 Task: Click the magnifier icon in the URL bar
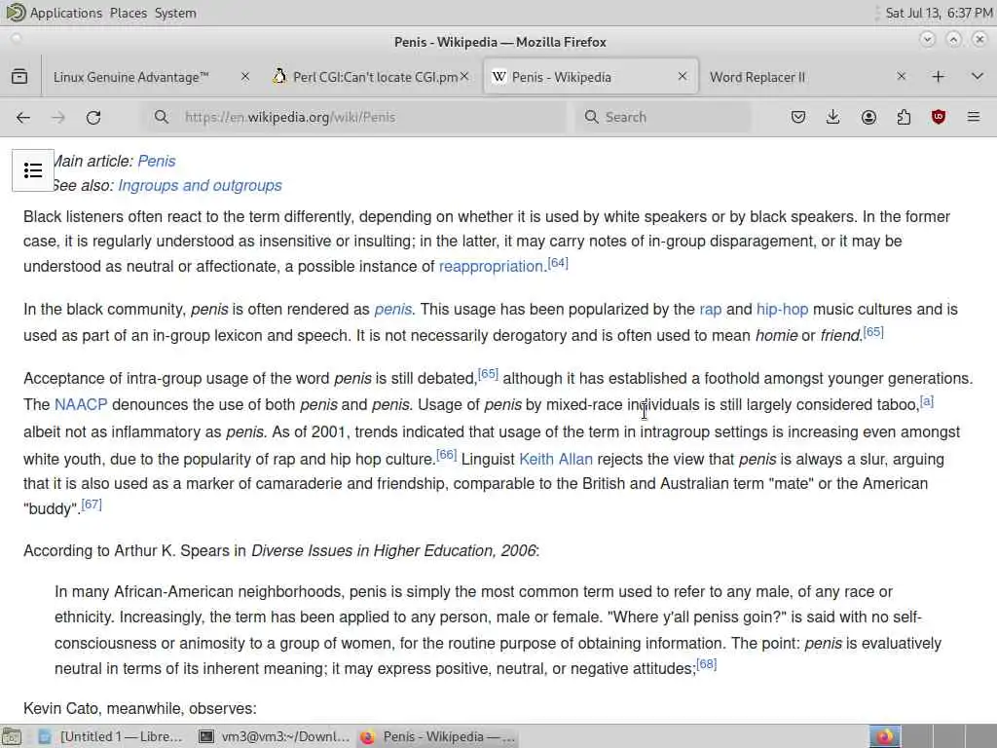[162, 117]
